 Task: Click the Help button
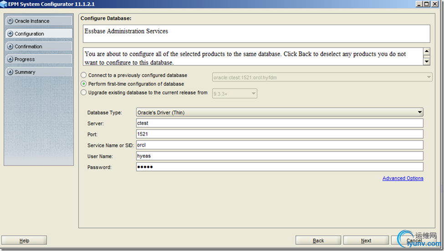[x=24, y=241]
